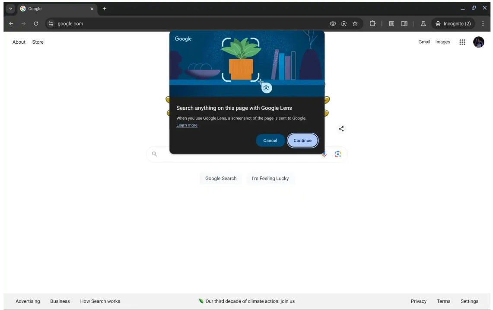Open the Google apps grid launcher
Screen dimensions: 493x310
[x=462, y=42]
